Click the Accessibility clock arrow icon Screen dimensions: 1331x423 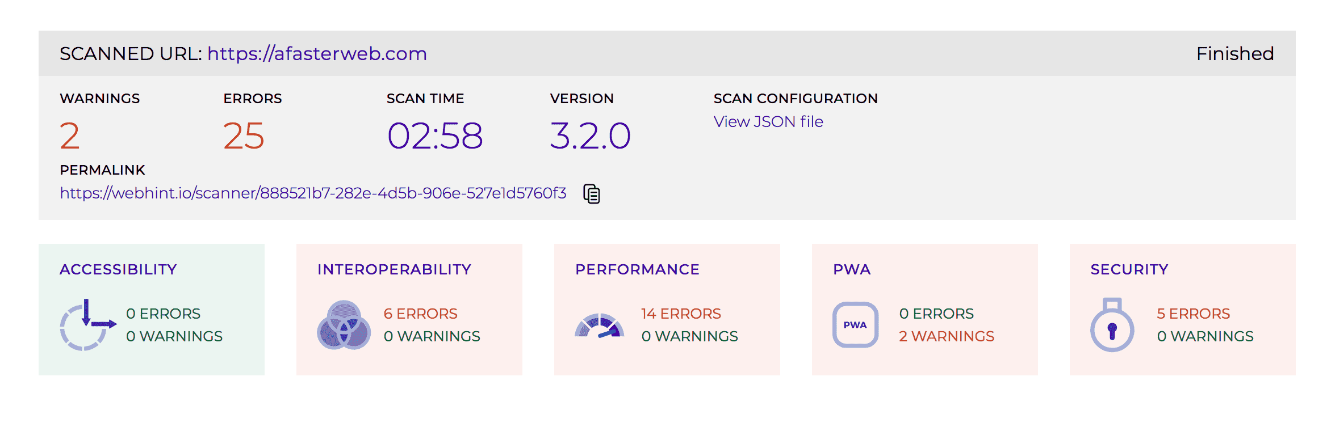(x=87, y=325)
